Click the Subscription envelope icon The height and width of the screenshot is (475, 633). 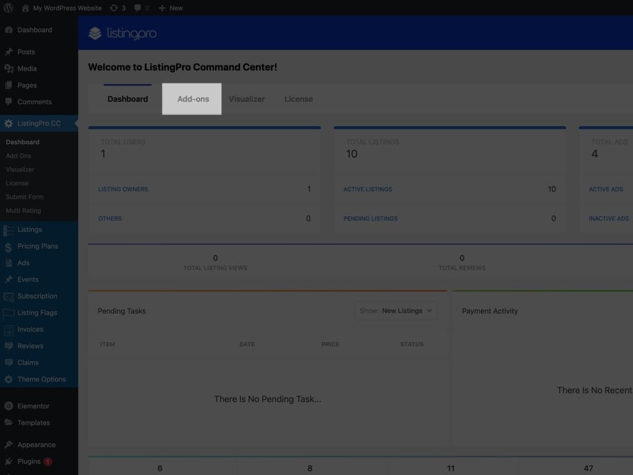pos(9,296)
